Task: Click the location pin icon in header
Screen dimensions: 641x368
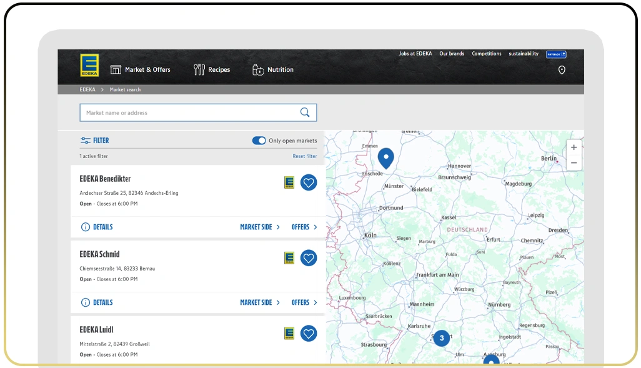Action: coord(561,70)
